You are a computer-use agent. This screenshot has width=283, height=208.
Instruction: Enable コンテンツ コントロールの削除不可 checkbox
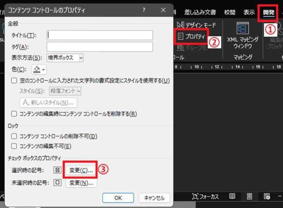[15, 136]
